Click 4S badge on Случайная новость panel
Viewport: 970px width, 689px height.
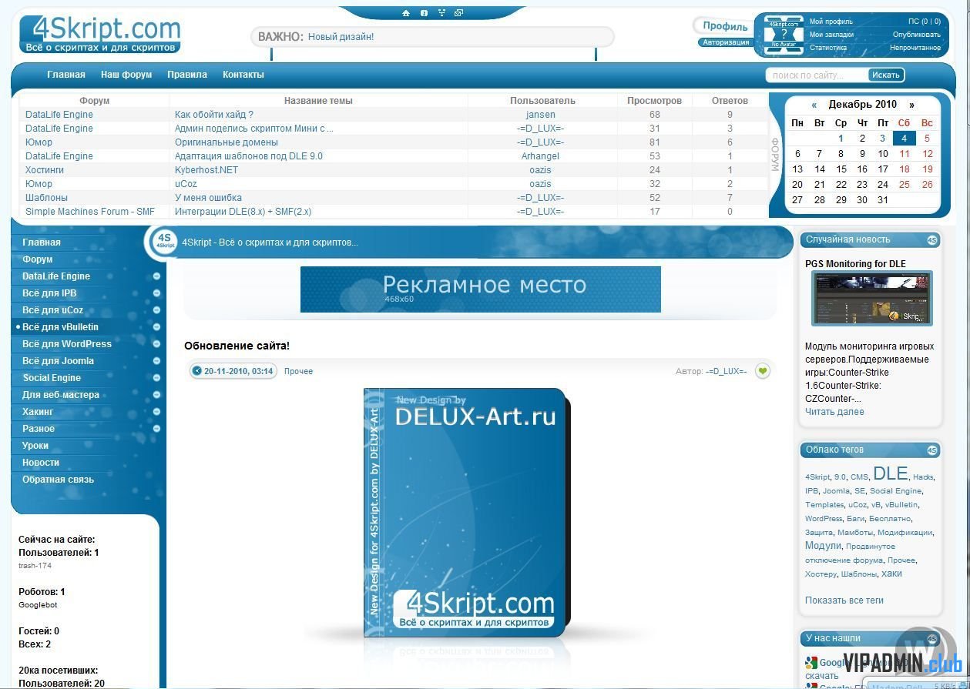(x=932, y=240)
